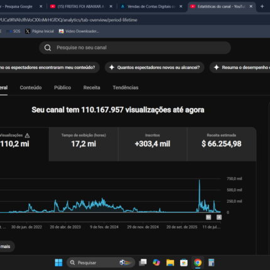
Task: Open the Público analytics tab
Action: coord(63,87)
